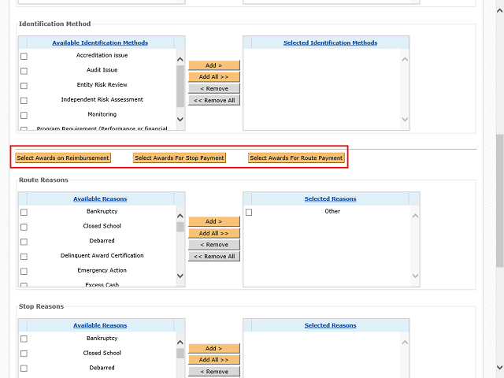The width and height of the screenshot is (504, 378).
Task: Select Independent Risk Assessment checkbox
Action: pos(24,101)
